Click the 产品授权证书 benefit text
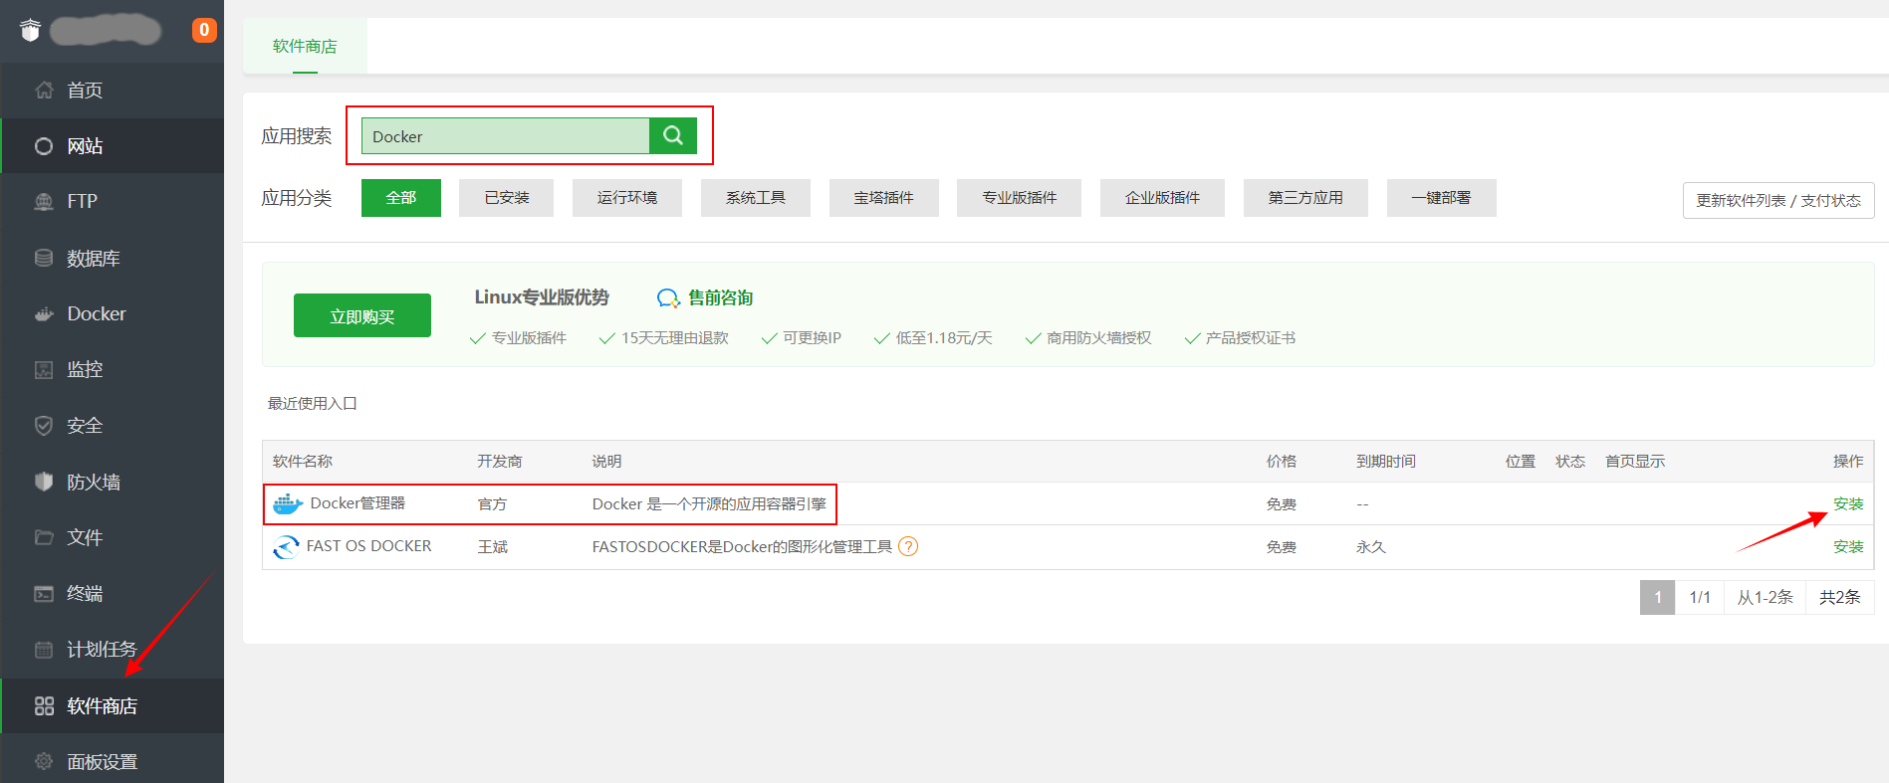 [1251, 338]
